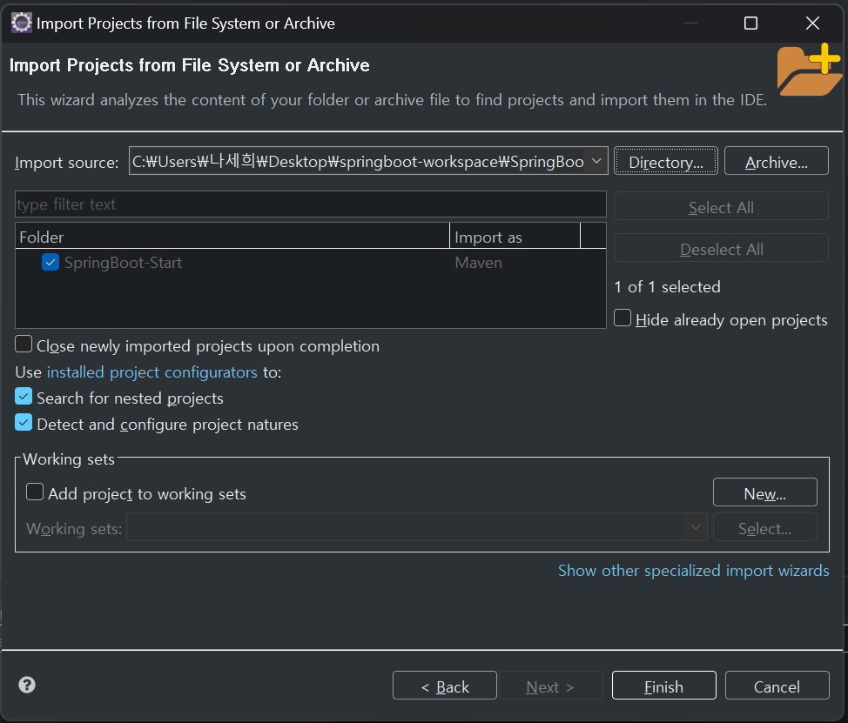The height and width of the screenshot is (723, 848).
Task: Click the Maven import type cell
Action: coord(478,263)
